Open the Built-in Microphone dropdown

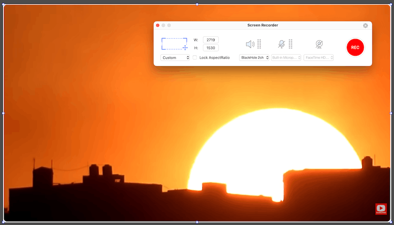coord(286,58)
